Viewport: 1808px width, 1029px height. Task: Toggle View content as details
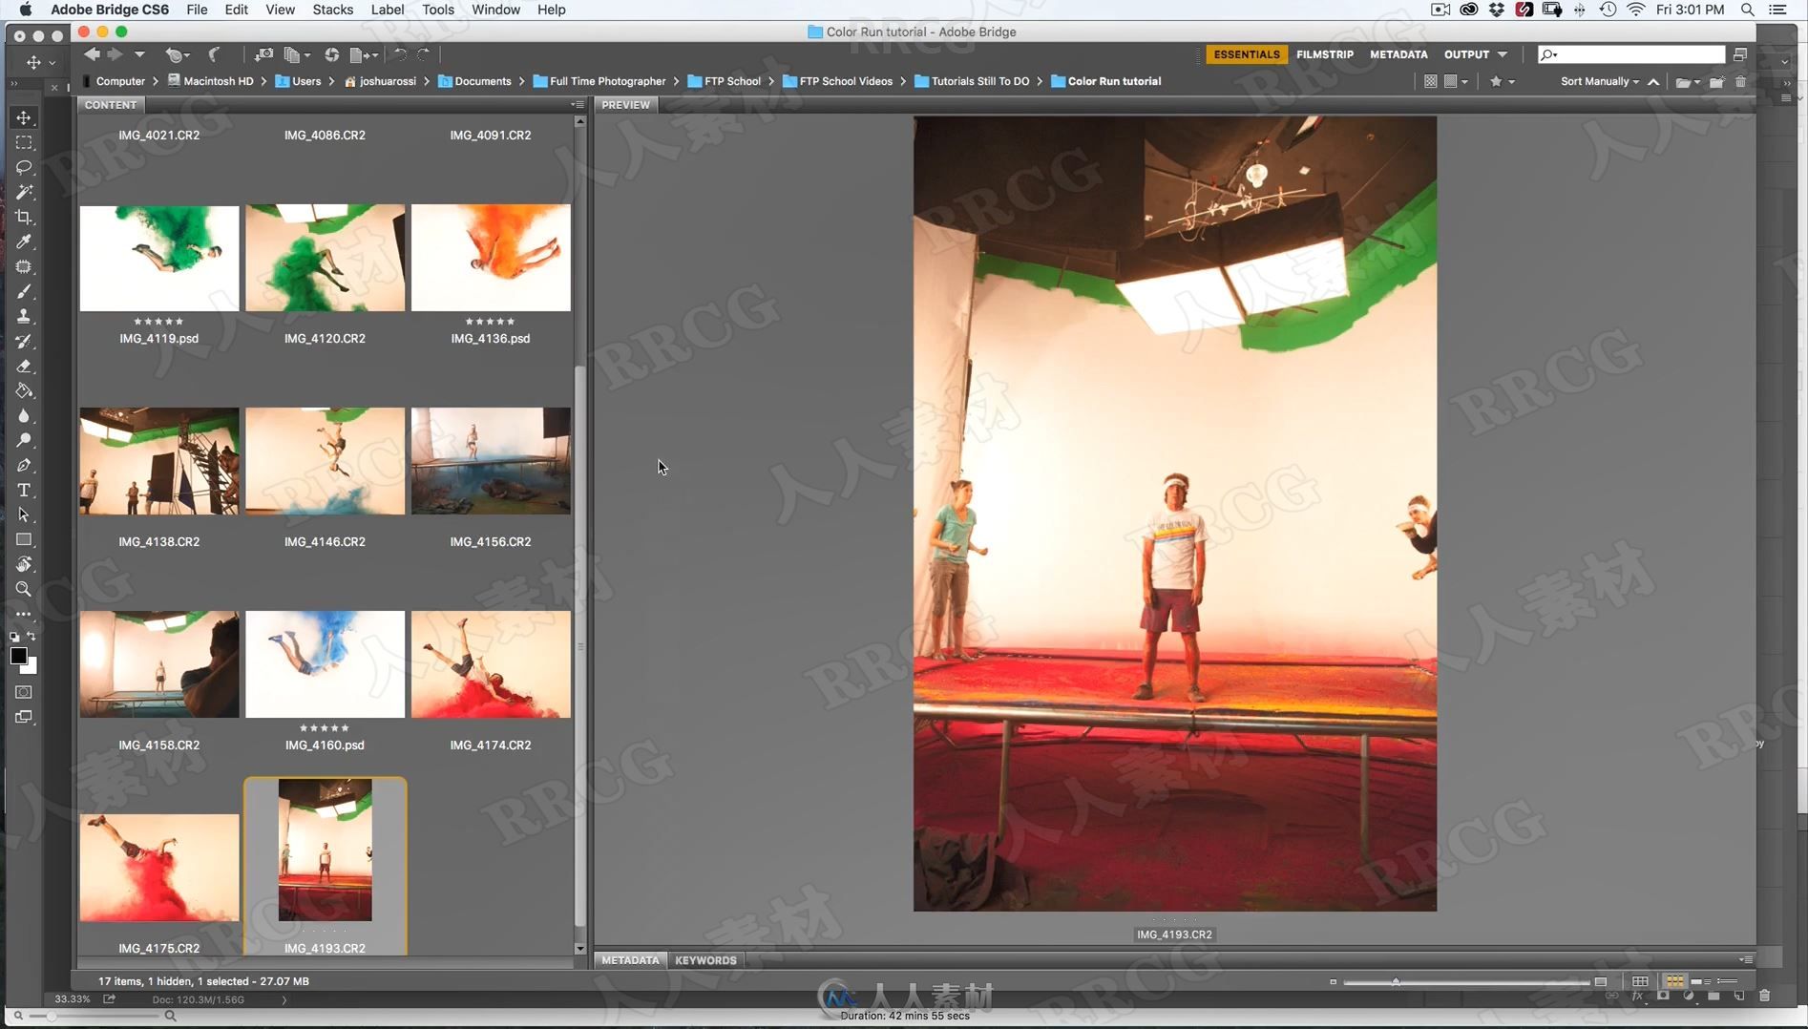coord(1700,981)
